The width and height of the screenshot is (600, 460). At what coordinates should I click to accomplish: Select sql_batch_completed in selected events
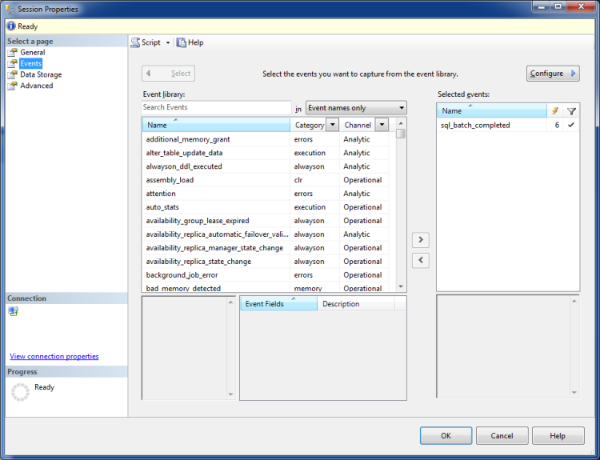pyautogui.click(x=508, y=125)
